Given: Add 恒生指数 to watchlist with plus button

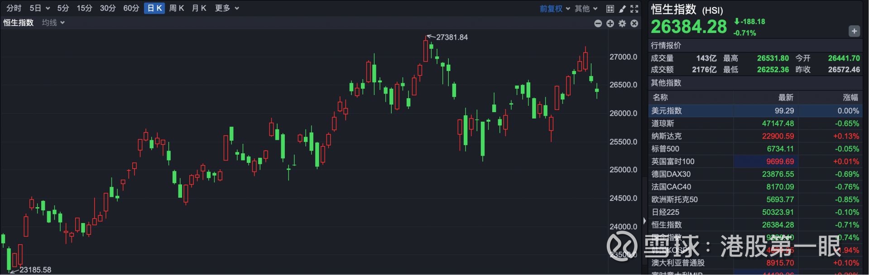Looking at the screenshot, I should (854, 31).
